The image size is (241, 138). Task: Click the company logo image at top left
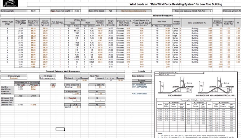click(x=10, y=3)
